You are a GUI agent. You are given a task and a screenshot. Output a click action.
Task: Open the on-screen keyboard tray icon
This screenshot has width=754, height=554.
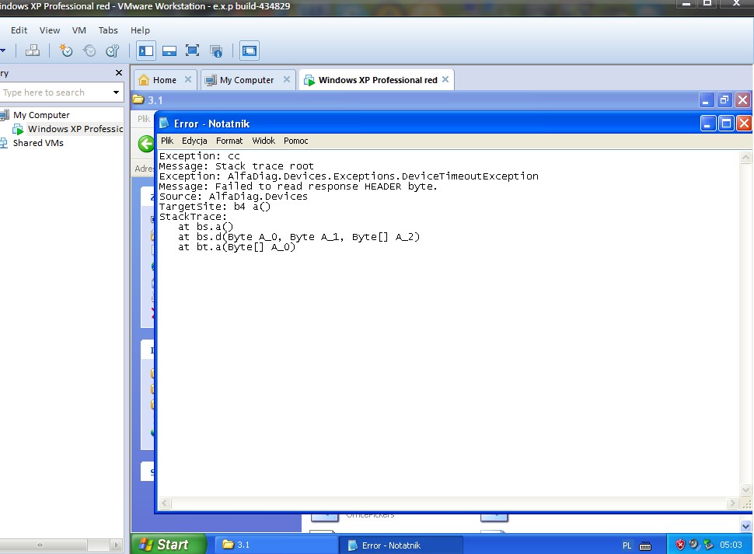[645, 545]
